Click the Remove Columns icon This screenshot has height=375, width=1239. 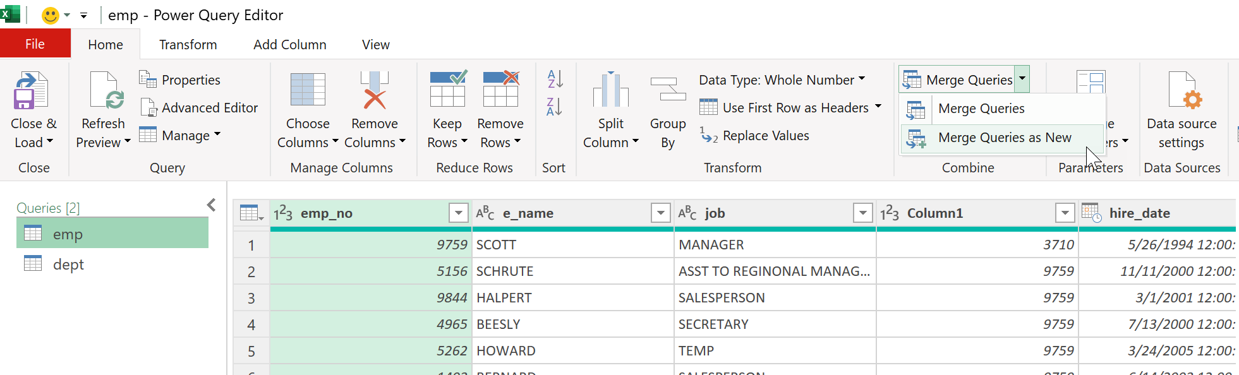pos(374,90)
